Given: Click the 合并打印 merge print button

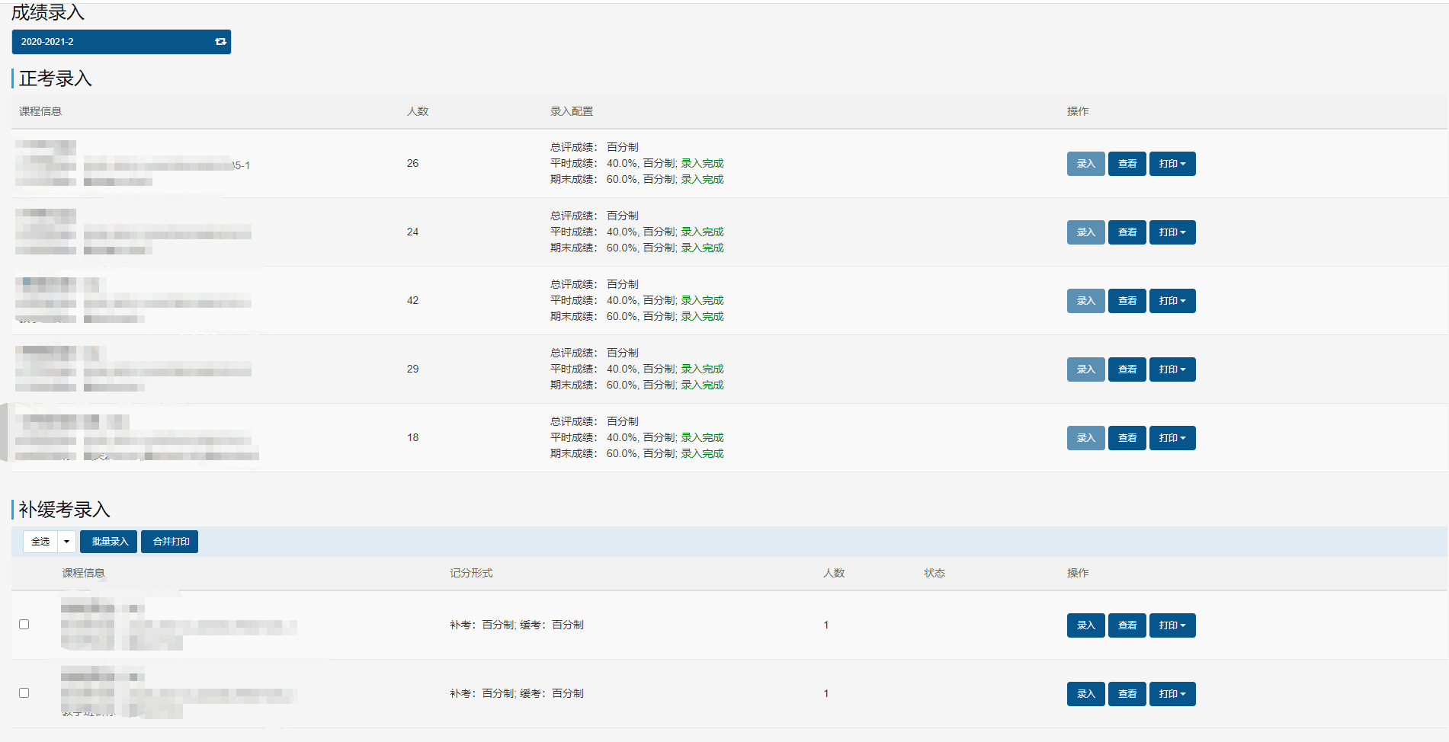Looking at the screenshot, I should 170,542.
